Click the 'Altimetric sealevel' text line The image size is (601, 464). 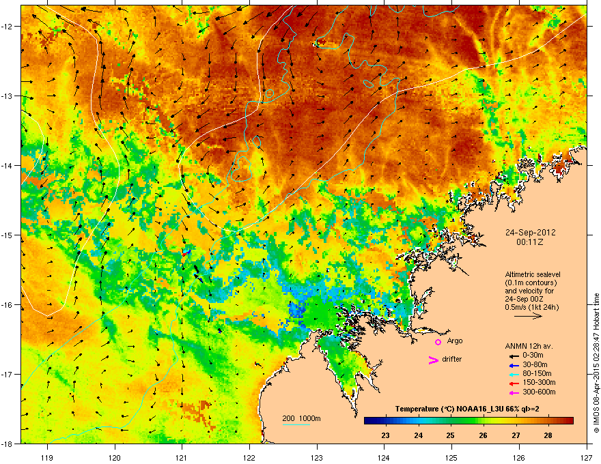coord(533,274)
